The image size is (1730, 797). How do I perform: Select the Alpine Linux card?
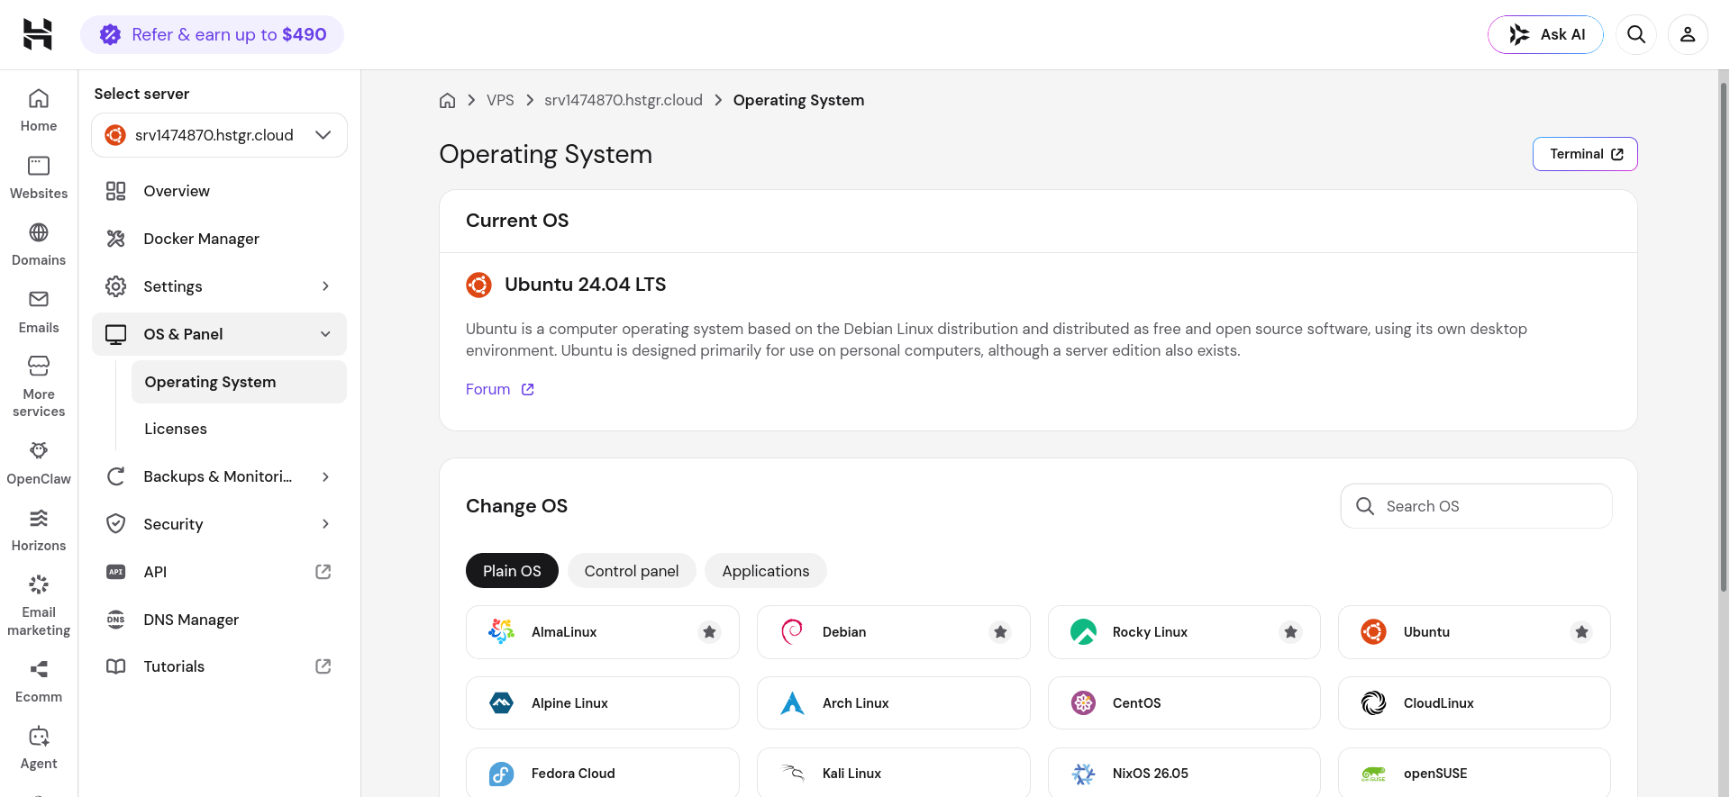[x=603, y=703]
